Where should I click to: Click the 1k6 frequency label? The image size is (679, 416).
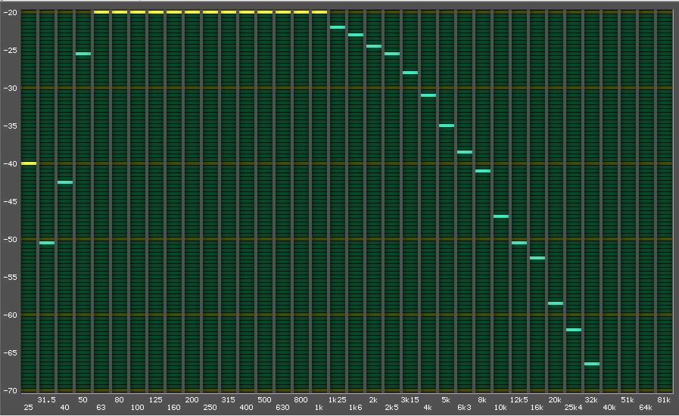click(356, 408)
